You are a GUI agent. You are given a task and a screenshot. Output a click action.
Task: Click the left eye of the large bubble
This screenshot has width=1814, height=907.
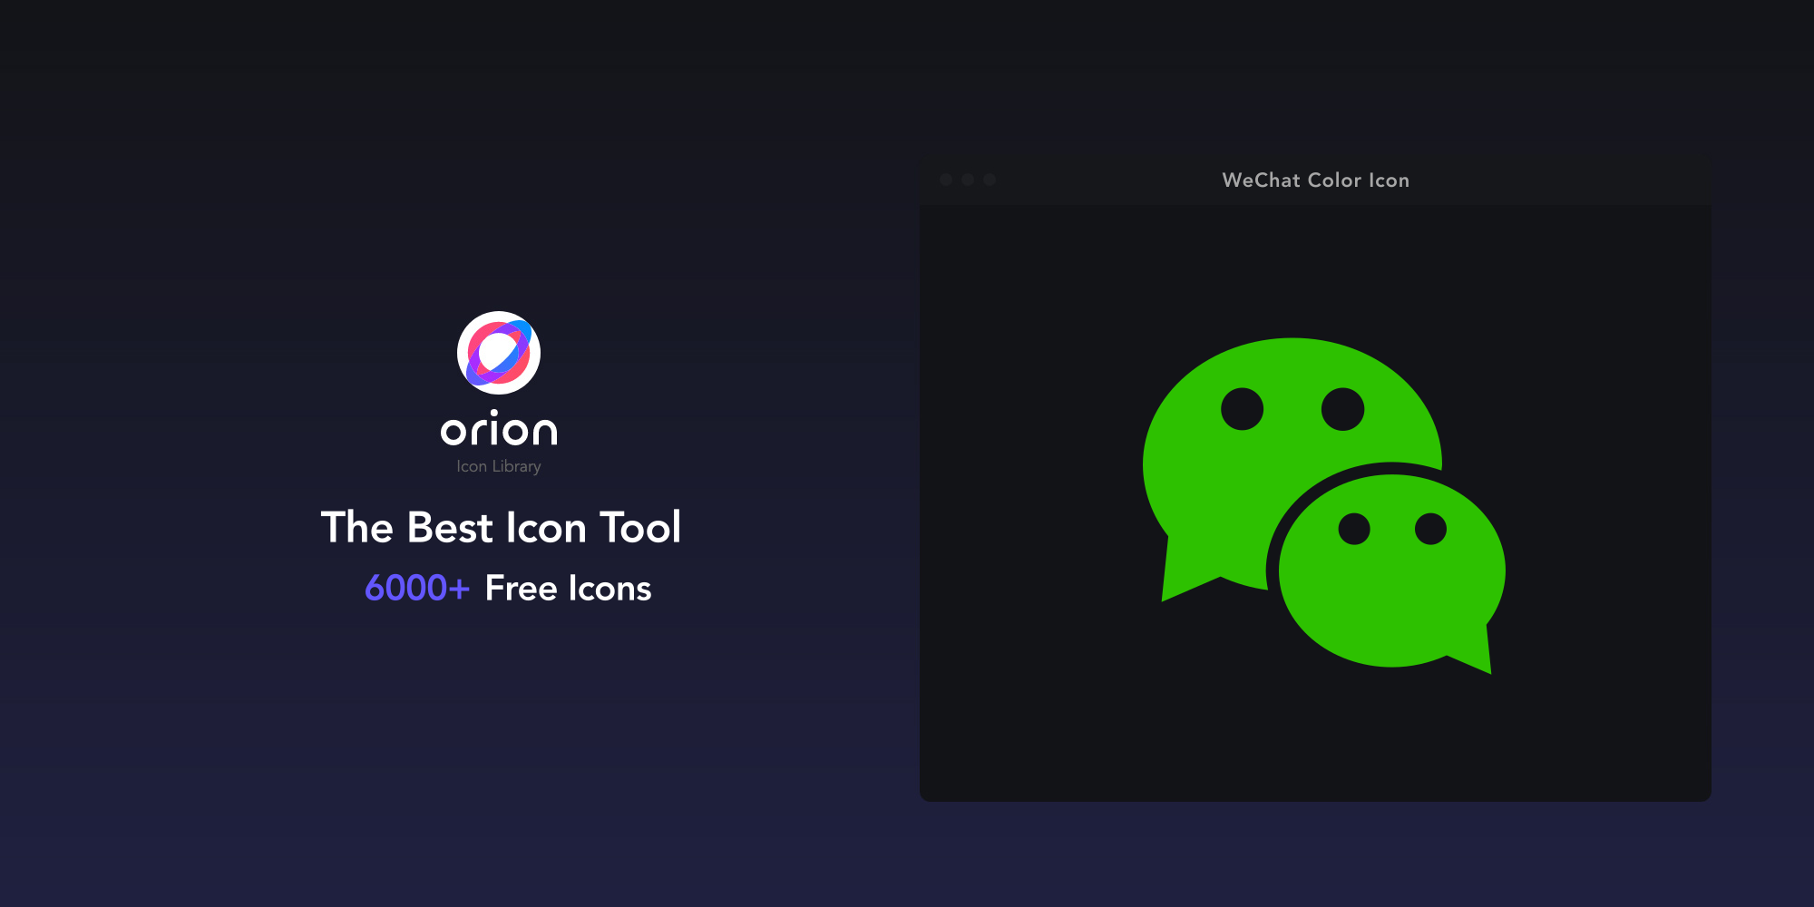tap(1242, 409)
